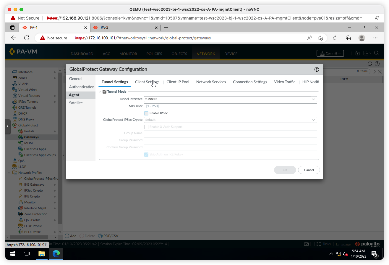Select Clientless App Groups in sidebar
This screenshot has height=265, width=389.
pos(40,155)
